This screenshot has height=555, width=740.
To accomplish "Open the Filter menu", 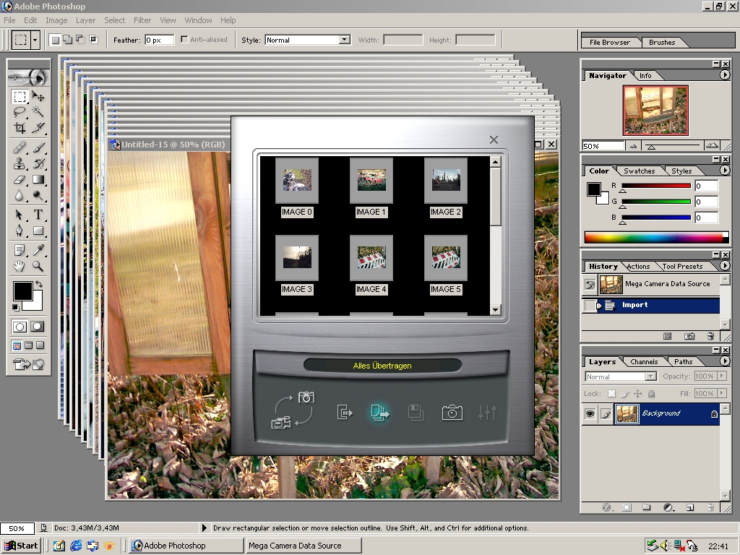I will tap(142, 20).
